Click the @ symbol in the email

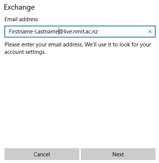pyautogui.click(x=61, y=32)
